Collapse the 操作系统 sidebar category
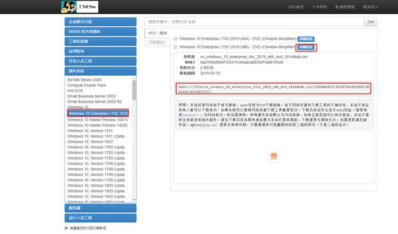 point(100,71)
